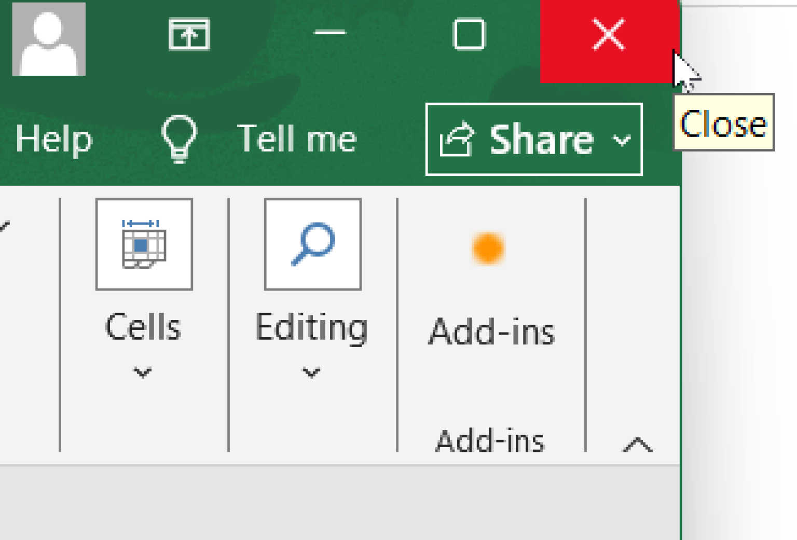797x540 pixels.
Task: Open the Help tab
Action: tap(53, 137)
